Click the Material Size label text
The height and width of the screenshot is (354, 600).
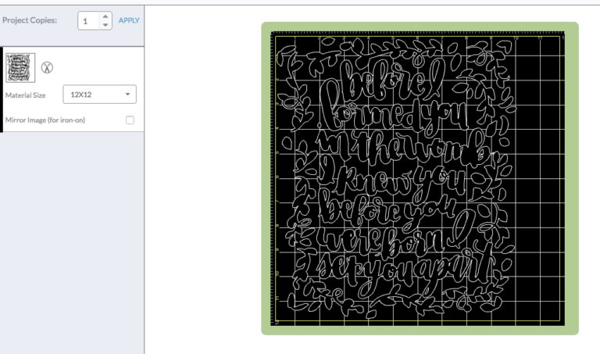pyautogui.click(x=25, y=95)
